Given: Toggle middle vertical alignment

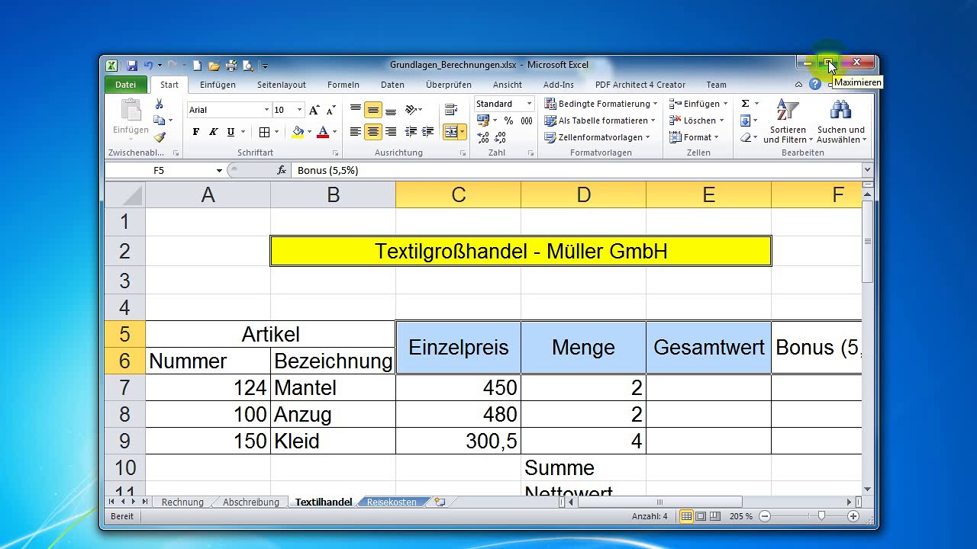Looking at the screenshot, I should [x=372, y=110].
